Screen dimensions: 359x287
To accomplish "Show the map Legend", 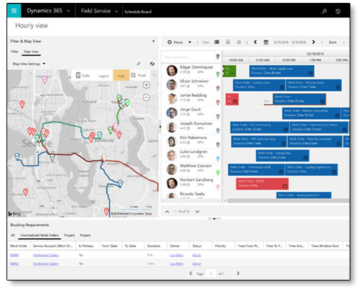I will [103, 76].
